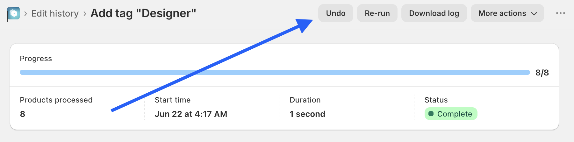This screenshot has width=574, height=142.
Task: Click the Products processed label
Action: [x=56, y=100]
